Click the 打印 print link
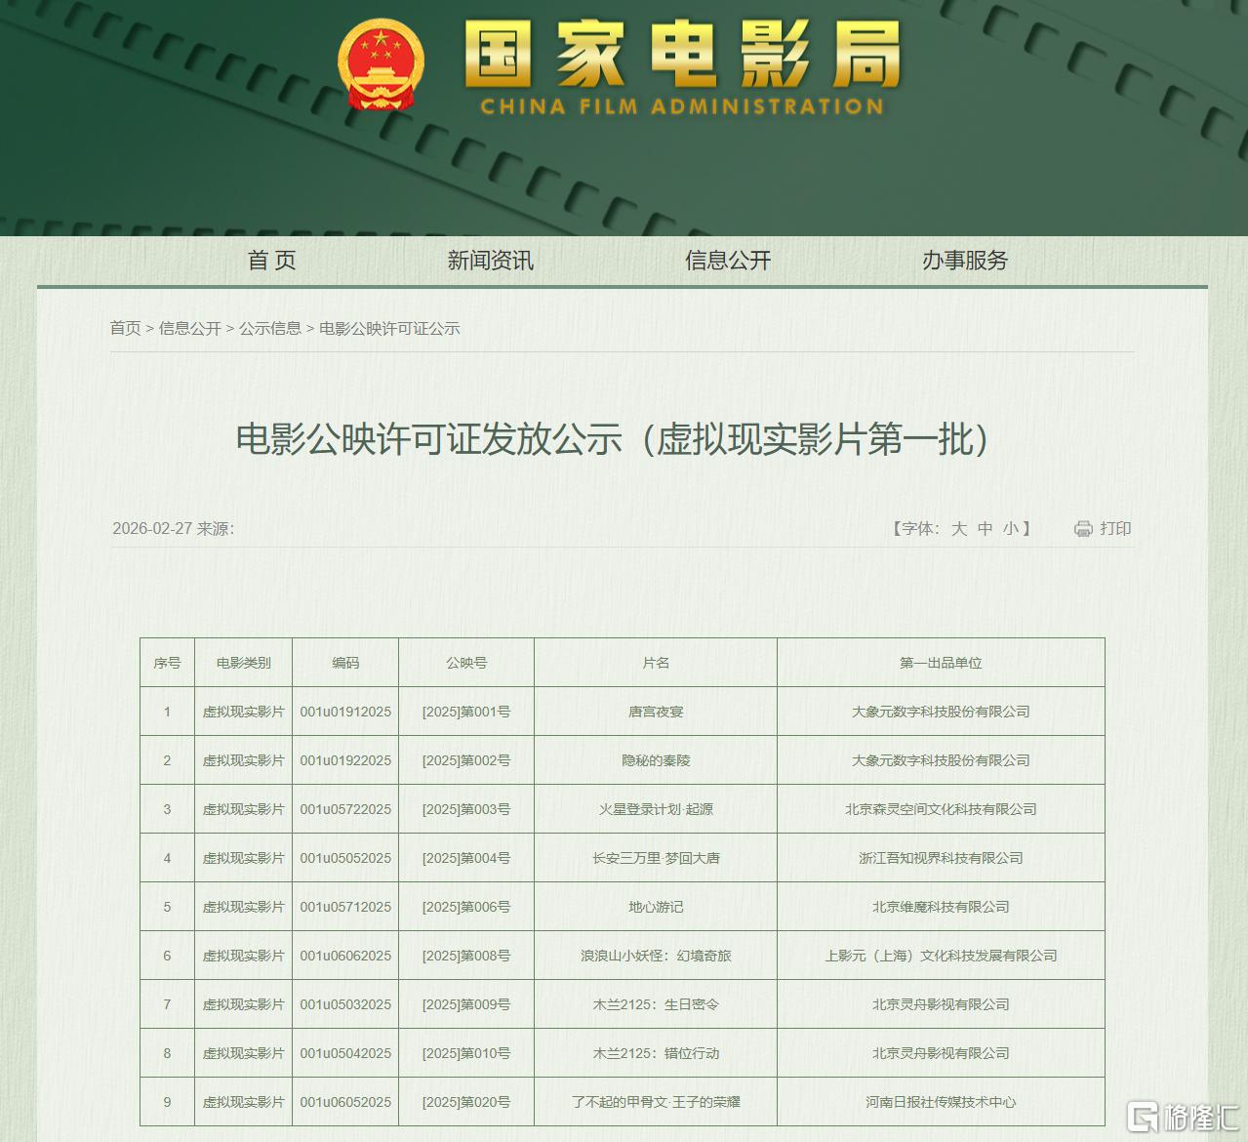The height and width of the screenshot is (1142, 1248). [x=1115, y=528]
